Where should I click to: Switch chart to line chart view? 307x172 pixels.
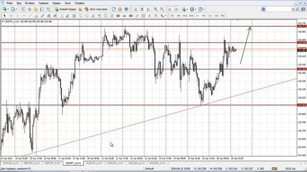pos(148,9)
